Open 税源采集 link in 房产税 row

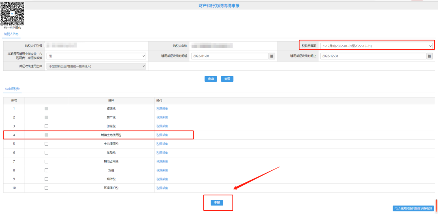tap(162, 117)
